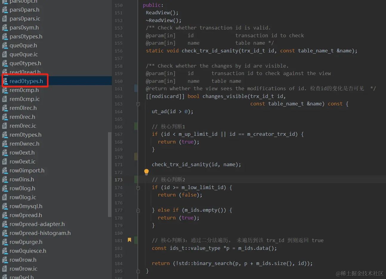The image size is (386, 279).
Task: Click the 'return (false);' statement
Action: [180, 195]
